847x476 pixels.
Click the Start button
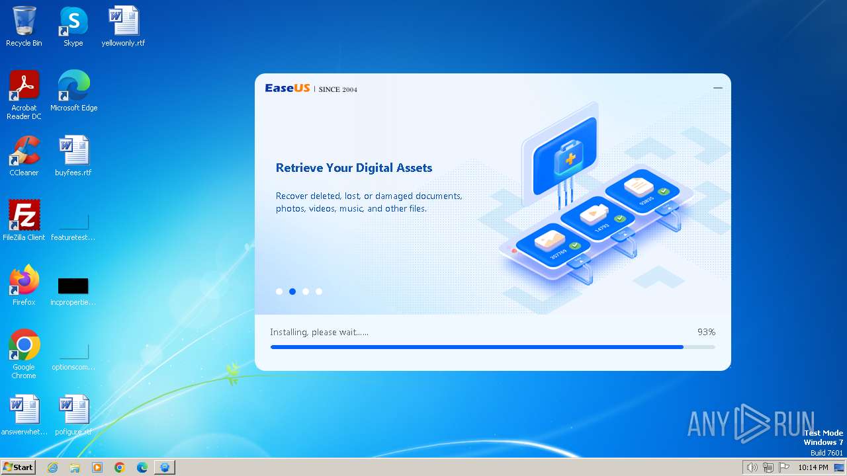point(19,467)
